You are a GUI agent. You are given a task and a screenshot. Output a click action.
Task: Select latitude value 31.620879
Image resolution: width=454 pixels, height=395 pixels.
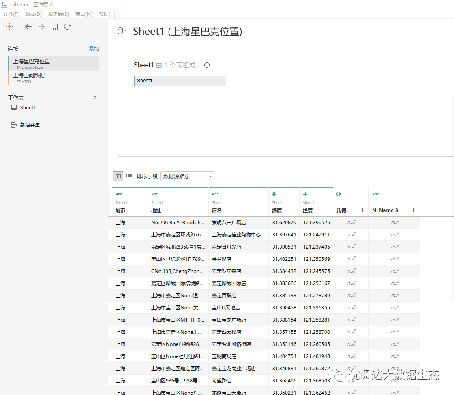pyautogui.click(x=284, y=222)
